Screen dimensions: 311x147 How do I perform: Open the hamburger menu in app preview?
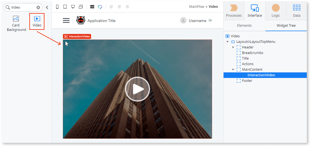(x=66, y=21)
